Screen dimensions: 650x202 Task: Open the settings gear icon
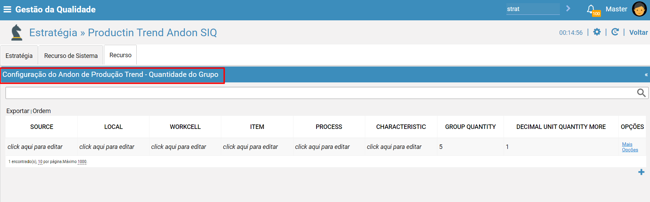tap(597, 32)
